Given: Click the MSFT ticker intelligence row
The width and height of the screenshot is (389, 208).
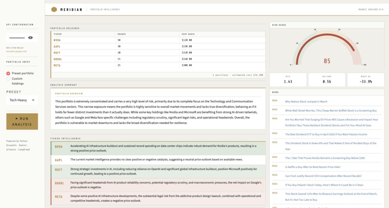Looking at the screenshot, I should point(158,171).
